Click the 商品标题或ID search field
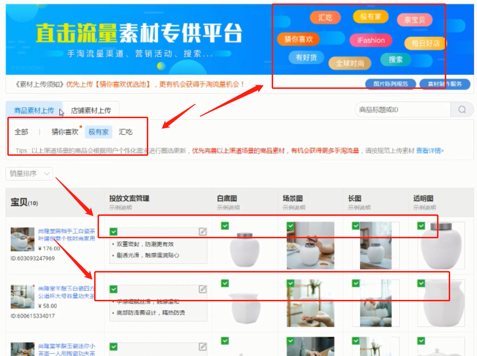Screen dimensions: 477x356 402,110
